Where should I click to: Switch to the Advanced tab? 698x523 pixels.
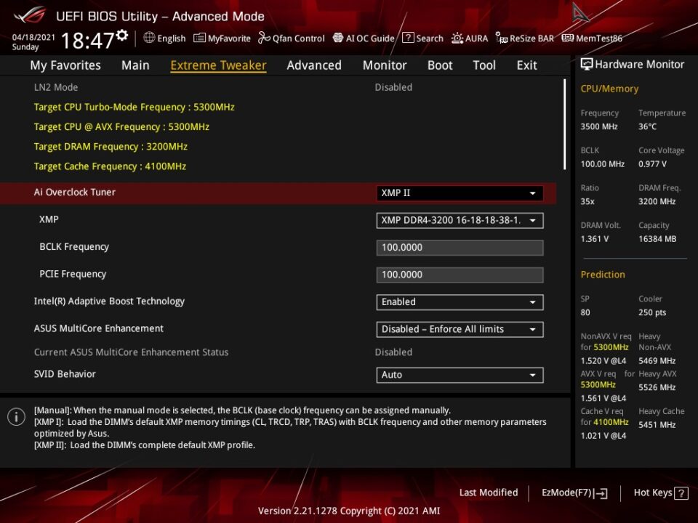[x=313, y=65]
